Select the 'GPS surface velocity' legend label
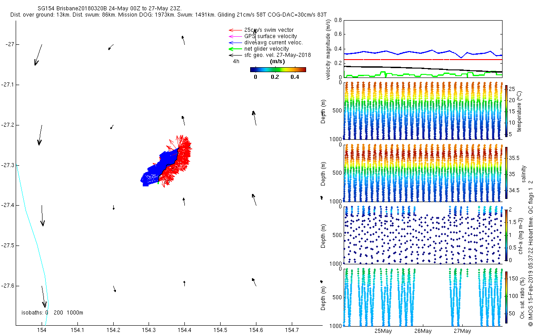The height and width of the screenshot is (336, 537). [271, 36]
